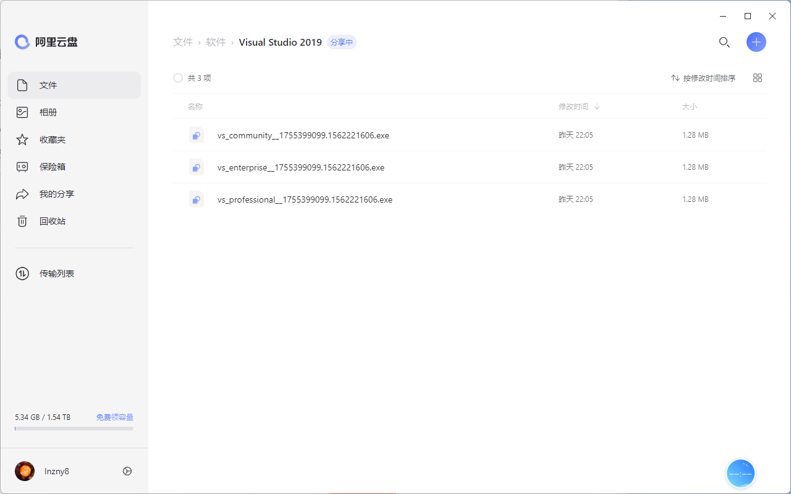Click the 修改时间 column sort arrow

pos(596,106)
